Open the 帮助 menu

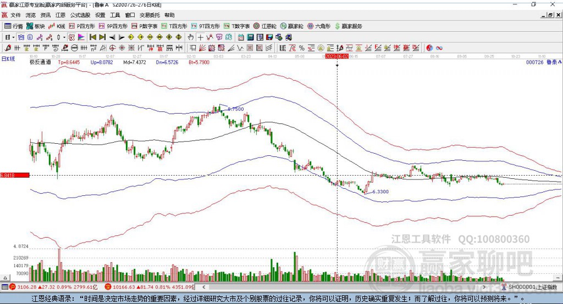pos(169,15)
